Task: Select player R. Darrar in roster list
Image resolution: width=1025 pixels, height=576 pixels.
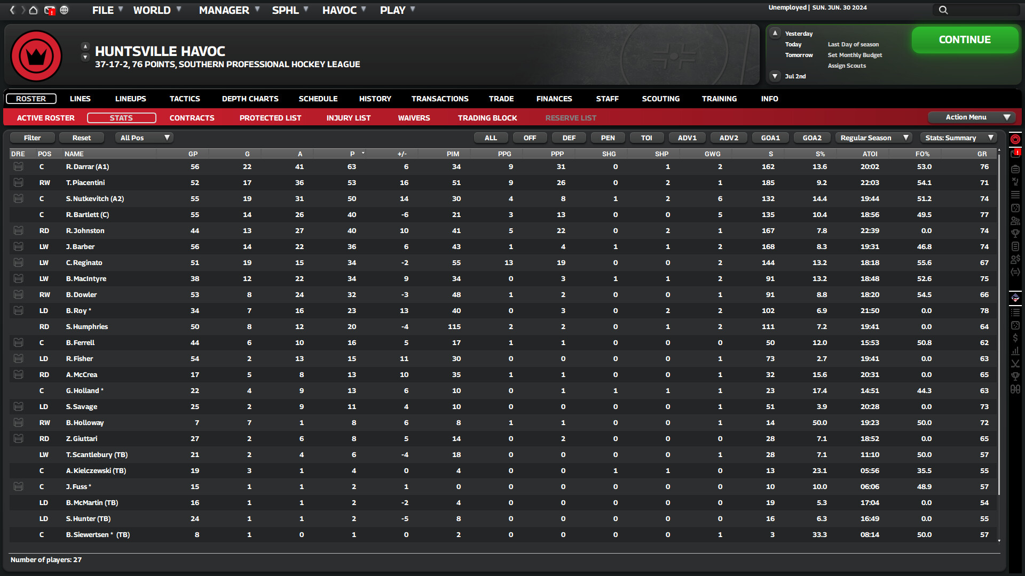Action: pyautogui.click(x=87, y=166)
